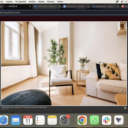
Task: Open the Profiller menu
Action: (x=32, y=2)
